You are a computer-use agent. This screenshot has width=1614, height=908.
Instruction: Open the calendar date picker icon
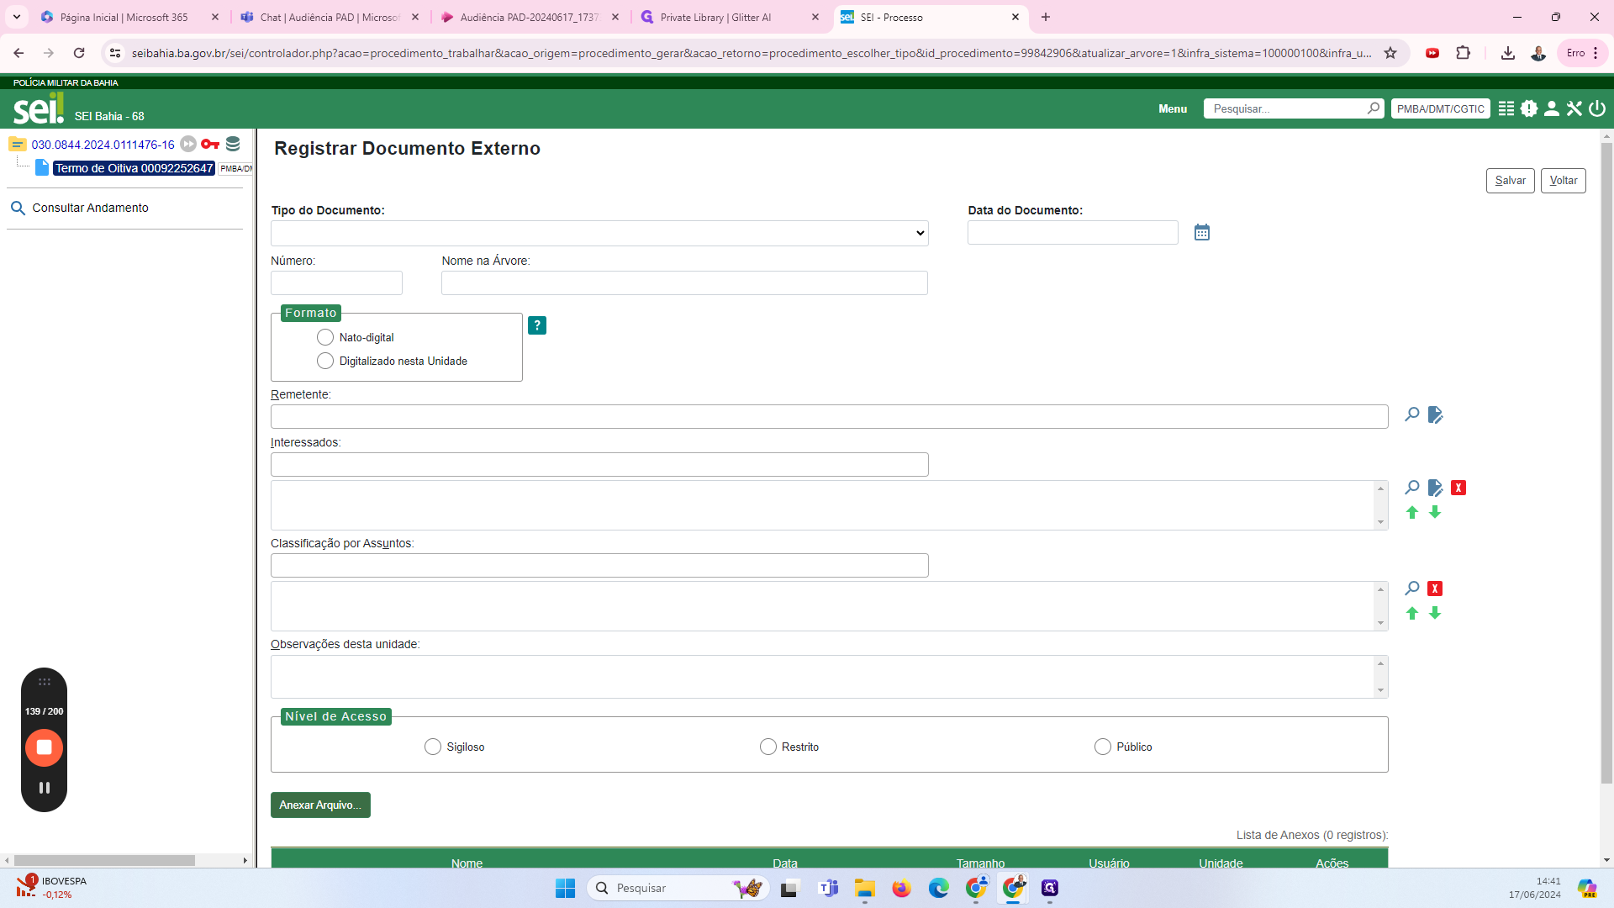pos(1201,233)
